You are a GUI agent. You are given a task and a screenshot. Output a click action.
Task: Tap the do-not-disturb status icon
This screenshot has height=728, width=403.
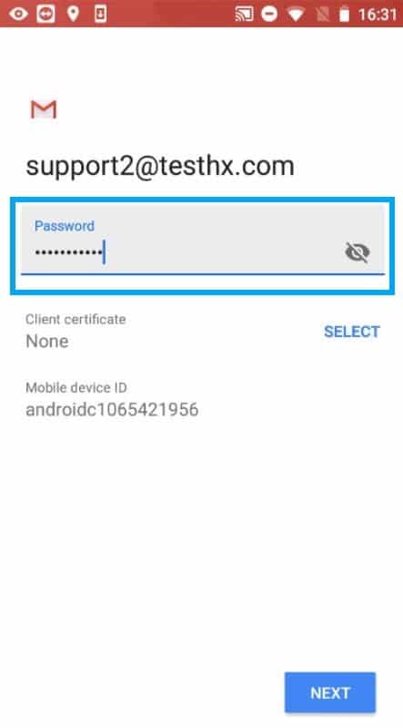pyautogui.click(x=269, y=14)
